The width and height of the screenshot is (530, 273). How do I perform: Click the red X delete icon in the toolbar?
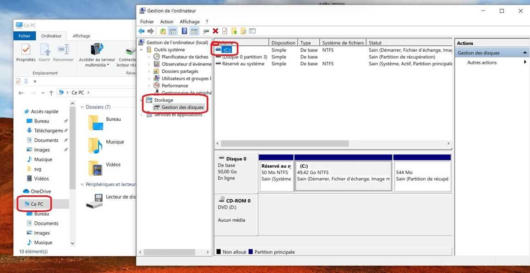pos(214,31)
